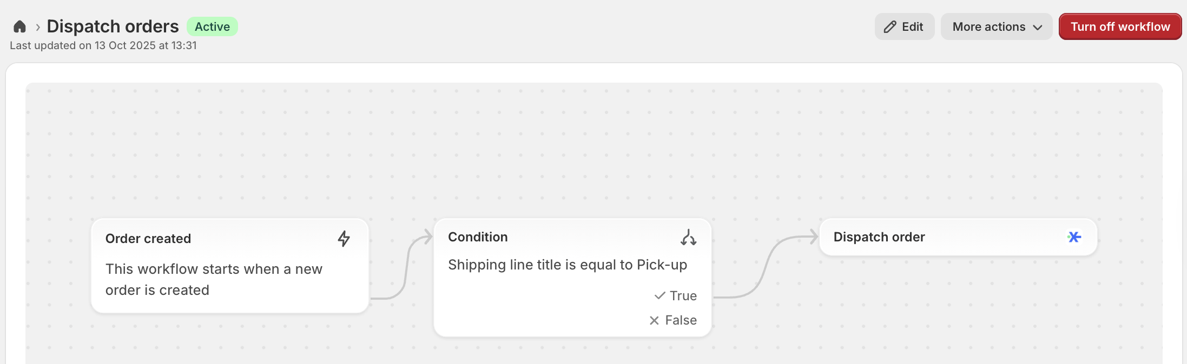Click the X icon beside False
This screenshot has height=364, width=1187.
pyautogui.click(x=654, y=320)
